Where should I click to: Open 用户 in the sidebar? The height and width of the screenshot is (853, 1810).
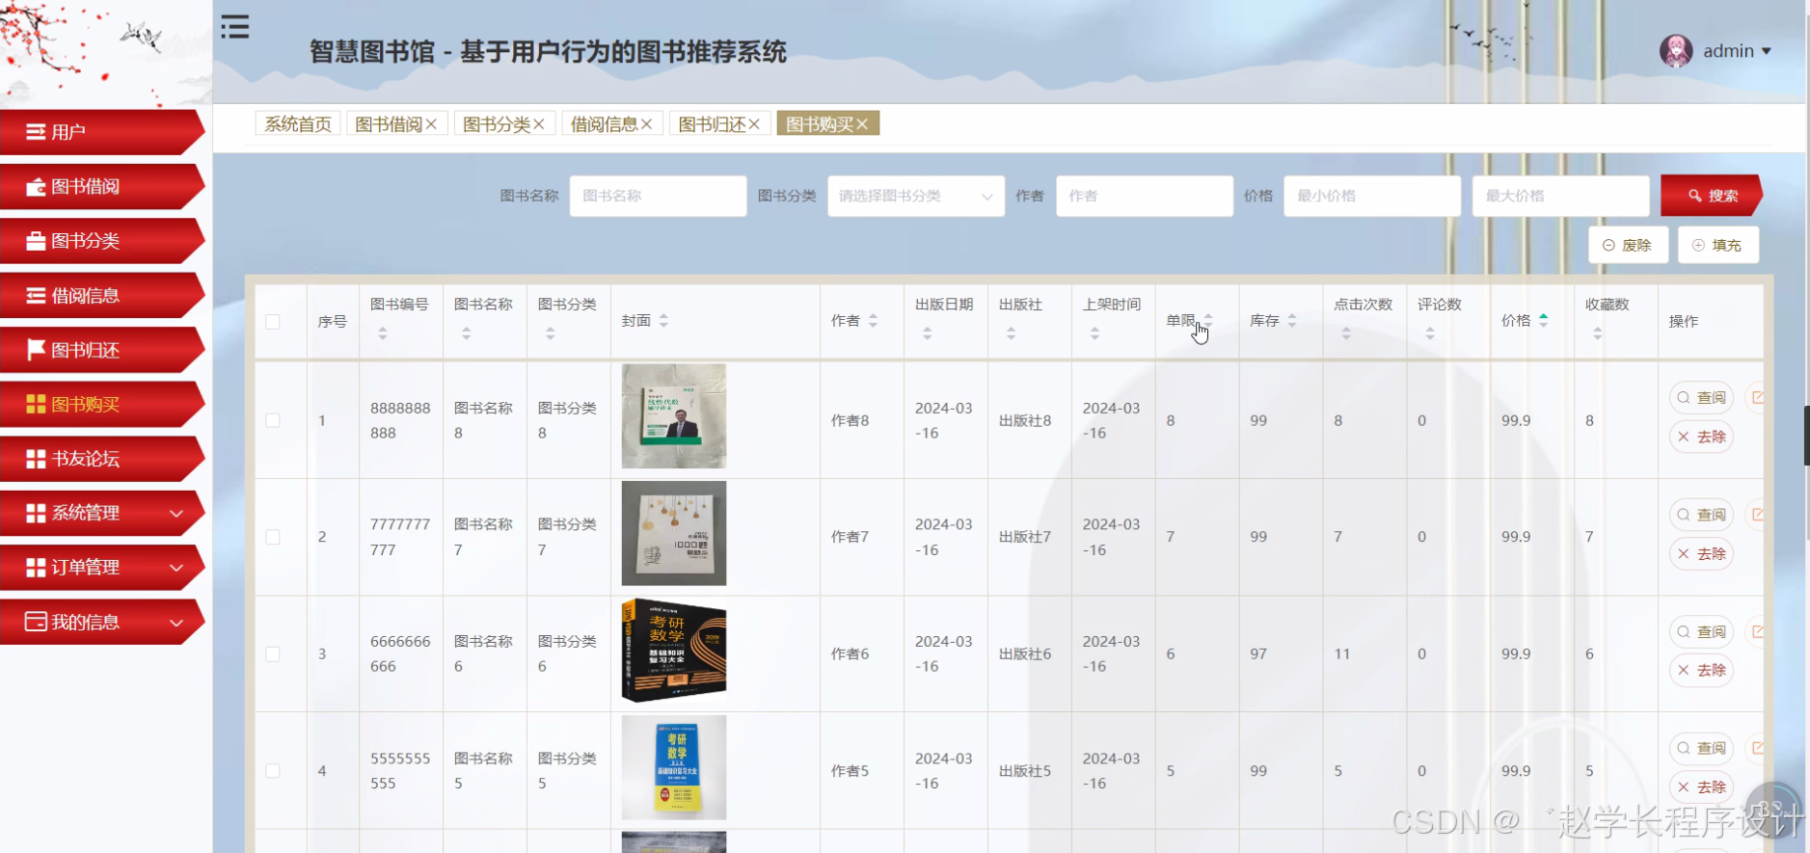[102, 132]
